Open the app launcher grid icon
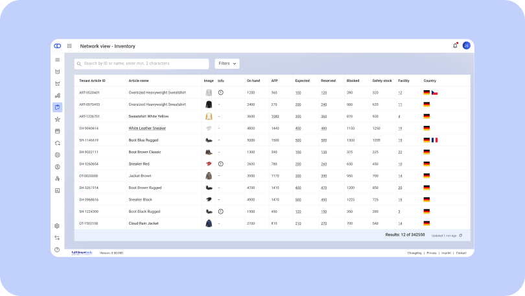 tap(69, 46)
